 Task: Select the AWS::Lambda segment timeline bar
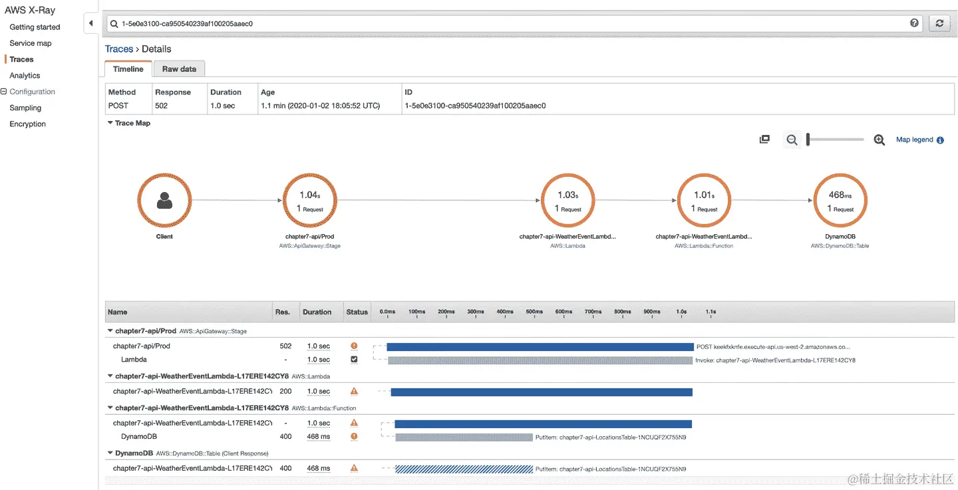542,392
